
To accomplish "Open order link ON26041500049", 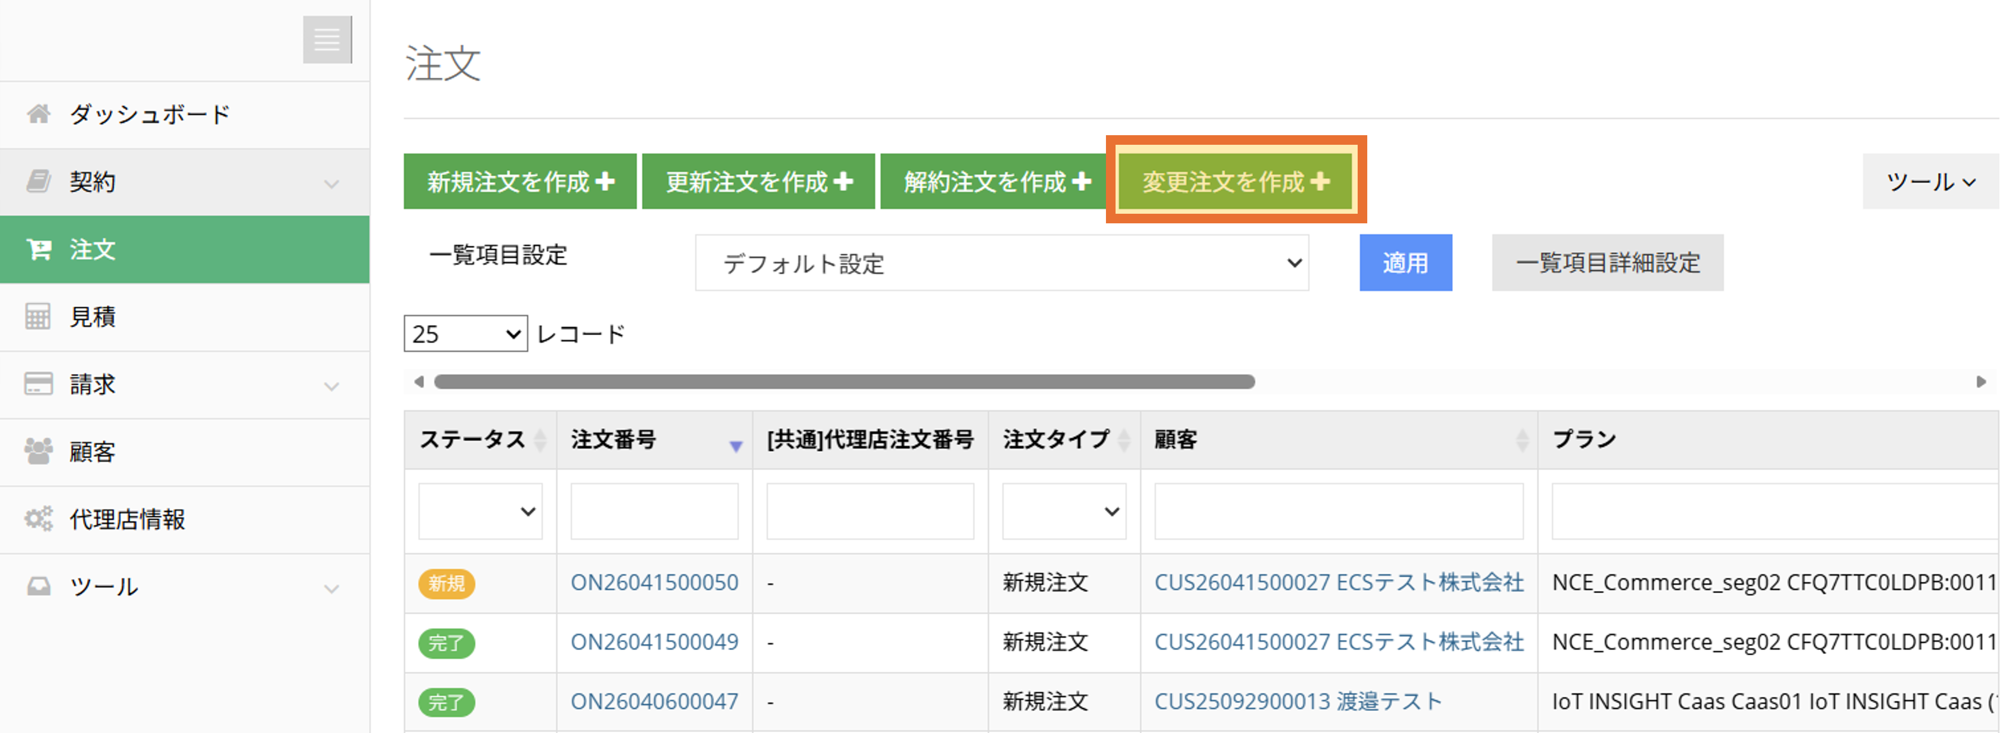I will coord(655,642).
